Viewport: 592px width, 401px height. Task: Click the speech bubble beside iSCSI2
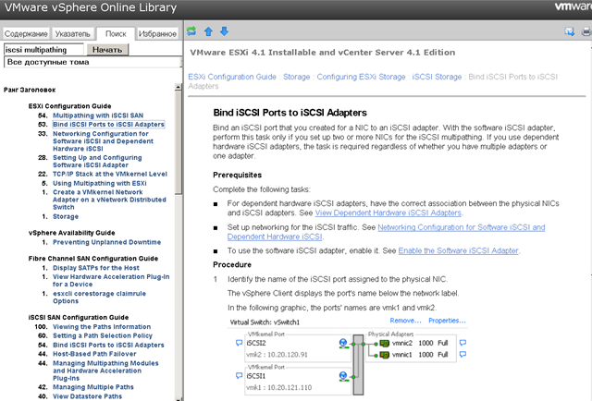click(239, 343)
